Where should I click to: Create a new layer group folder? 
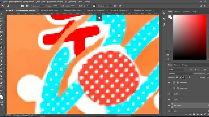click(x=201, y=114)
